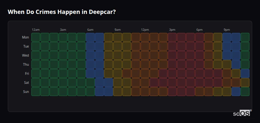
Task: Select the Wednesday 9am yellow cell
Action: (118, 55)
